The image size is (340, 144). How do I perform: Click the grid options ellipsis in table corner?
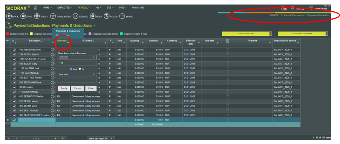(8, 41)
